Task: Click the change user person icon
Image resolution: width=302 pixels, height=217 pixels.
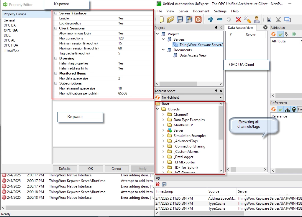Action: click(x=257, y=19)
